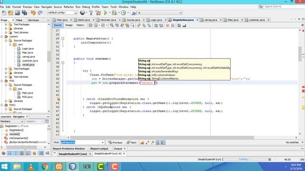Click the Shift Line Left editor icon
Viewport: 305px width, 171px height.
156,25
